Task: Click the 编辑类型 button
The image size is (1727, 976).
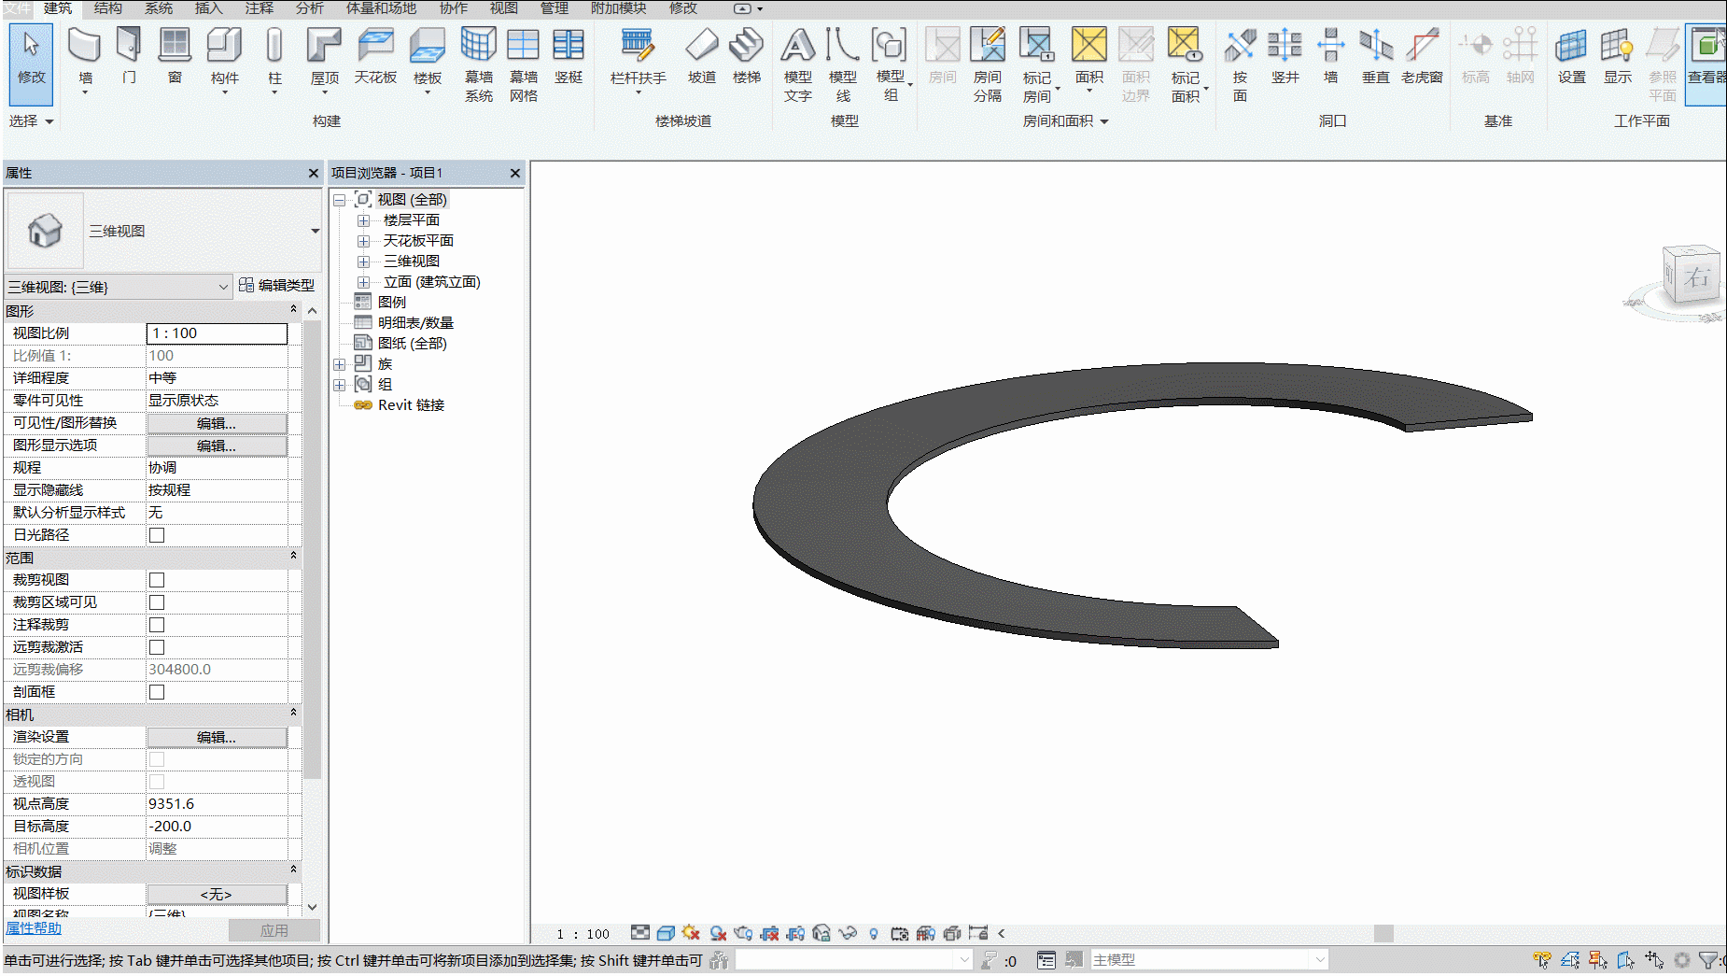Action: [x=277, y=285]
